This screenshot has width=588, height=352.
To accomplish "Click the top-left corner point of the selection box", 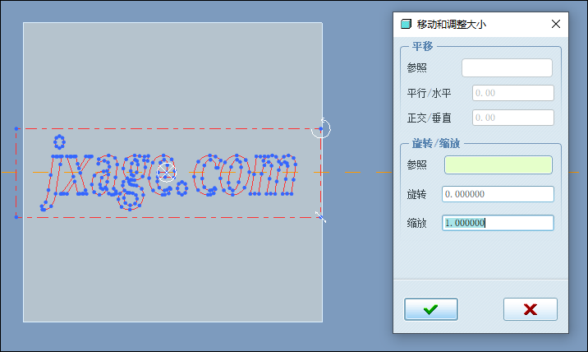I will coord(16,128).
